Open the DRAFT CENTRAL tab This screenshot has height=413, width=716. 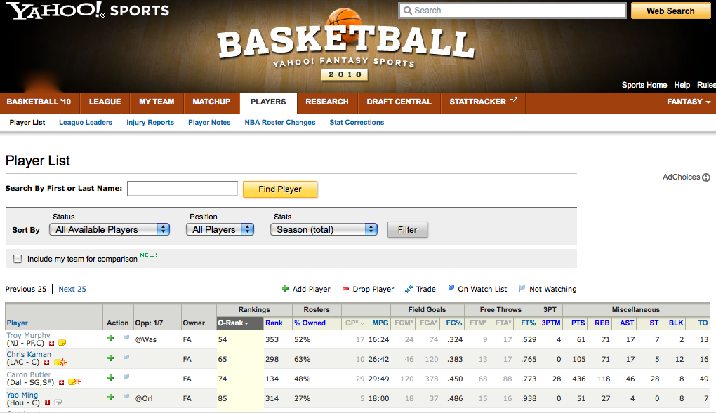(399, 102)
